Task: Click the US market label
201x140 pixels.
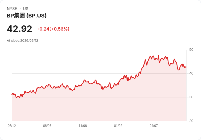Action: point(26,9)
